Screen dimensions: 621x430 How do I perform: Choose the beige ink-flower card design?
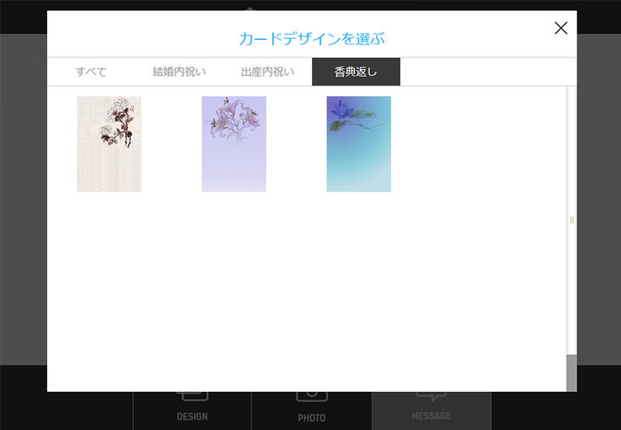(109, 144)
